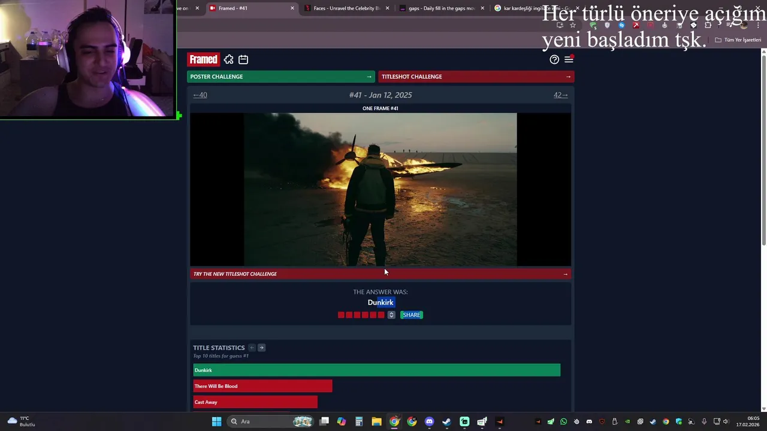Navigate to previous puzzle #40
The width and height of the screenshot is (767, 431).
[200, 95]
